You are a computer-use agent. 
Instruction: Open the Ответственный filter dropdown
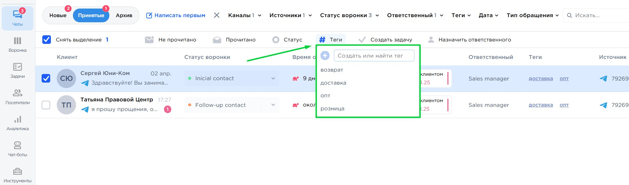(415, 15)
